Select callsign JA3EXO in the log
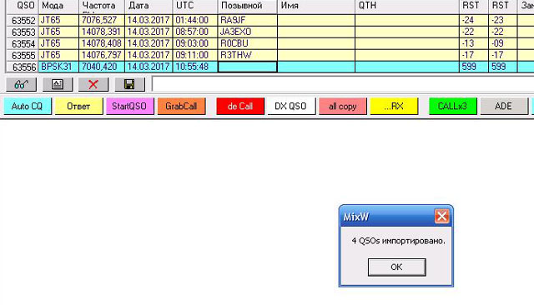Image resolution: width=534 pixels, height=305 pixels. point(248,32)
